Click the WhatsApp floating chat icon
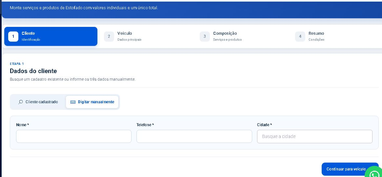Screen dimensions: 382x177 pos(374,172)
